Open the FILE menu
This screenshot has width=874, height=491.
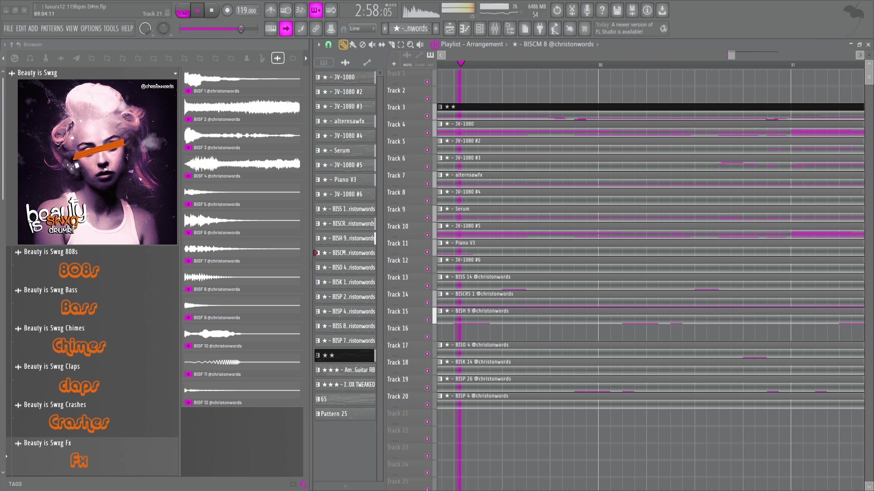(9, 29)
